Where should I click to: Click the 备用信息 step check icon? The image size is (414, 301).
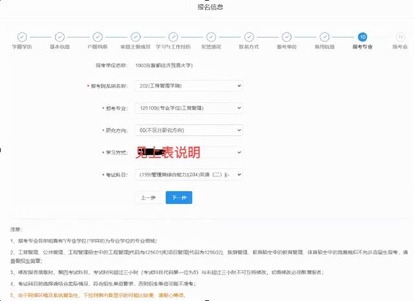(325, 37)
